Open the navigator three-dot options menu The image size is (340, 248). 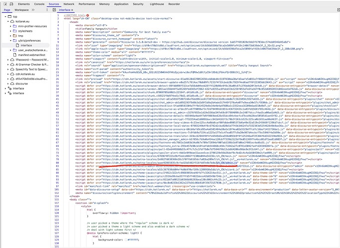tap(47, 10)
